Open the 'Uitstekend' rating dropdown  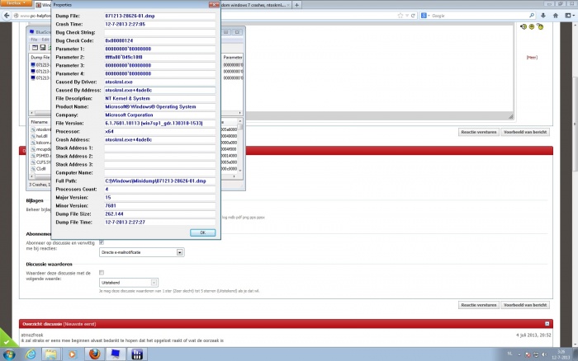[129, 283]
